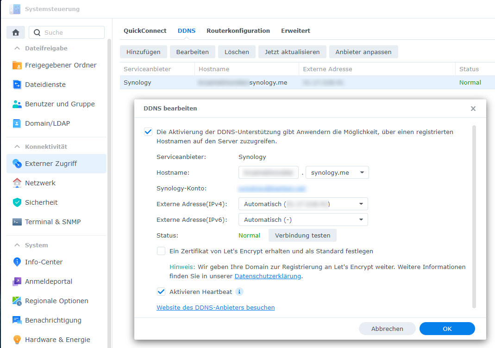Image resolution: width=495 pixels, height=348 pixels.
Task: Click the Verbindung testen button
Action: click(302, 235)
